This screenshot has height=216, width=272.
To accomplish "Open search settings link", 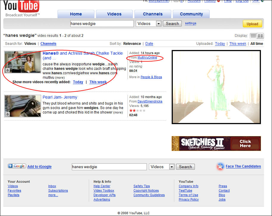I will 191,23.
